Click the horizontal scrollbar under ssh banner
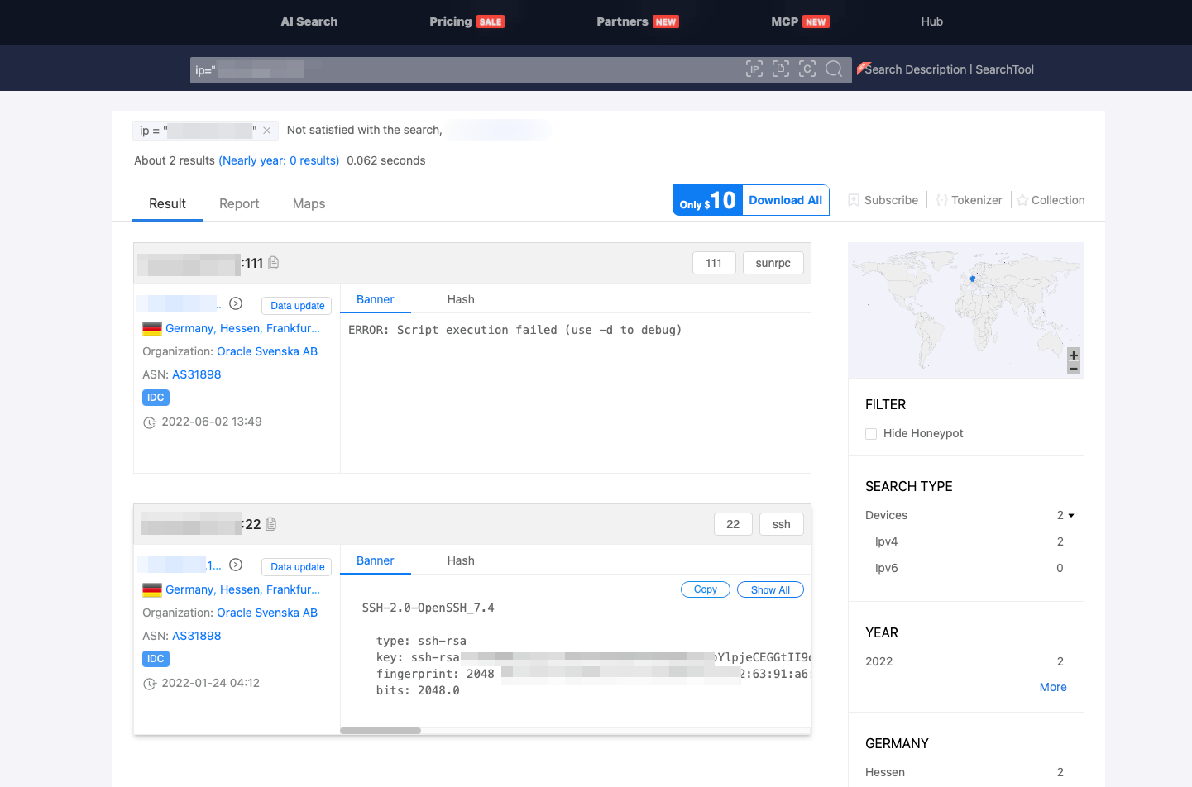 [x=381, y=731]
